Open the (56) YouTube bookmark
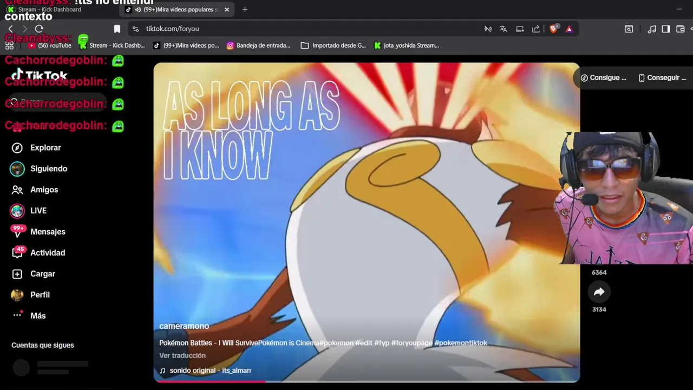Viewport: 693px width, 390px height. [50, 45]
